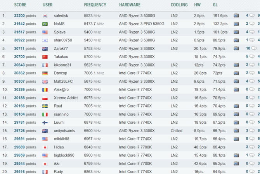Click the comment bubble on mllrkllr88's row

(252, 139)
